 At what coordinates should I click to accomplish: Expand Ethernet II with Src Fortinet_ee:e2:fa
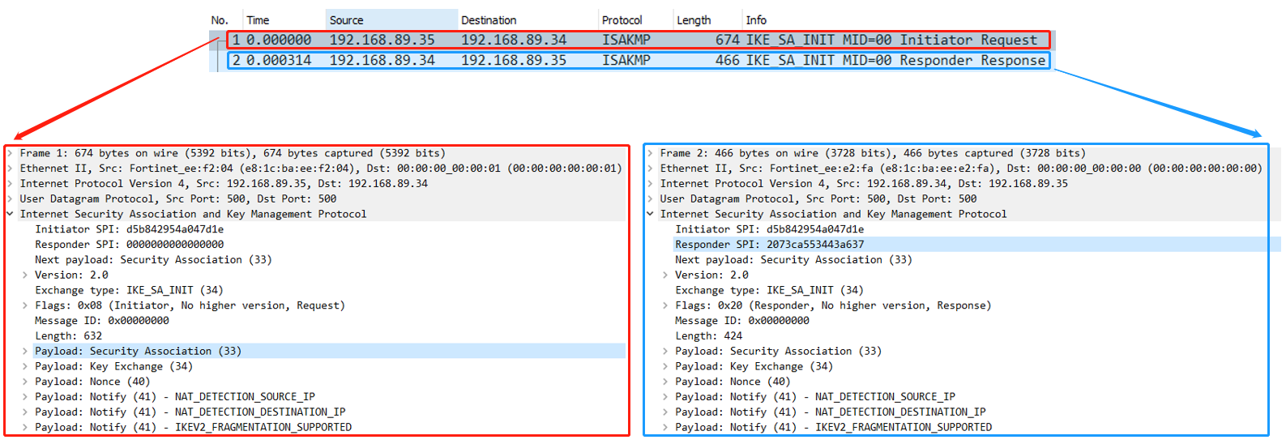tap(650, 169)
